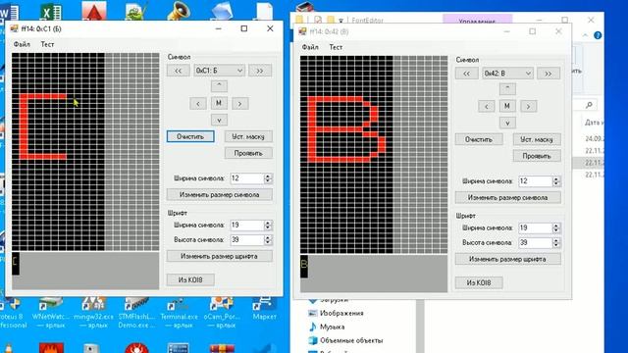The image size is (628, 353).
Task: Shift glyph right in Б editor window
Action: [239, 103]
